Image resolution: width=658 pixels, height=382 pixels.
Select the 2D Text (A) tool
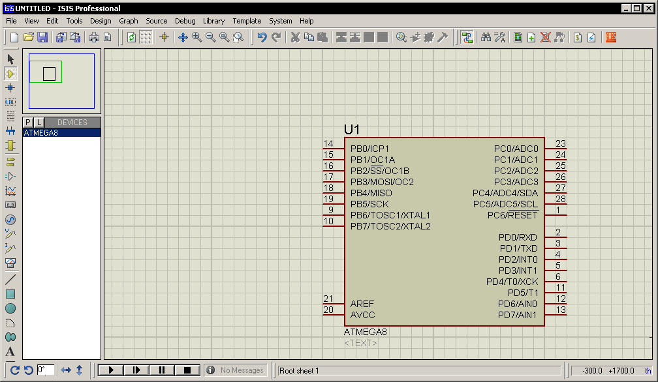[x=10, y=351]
